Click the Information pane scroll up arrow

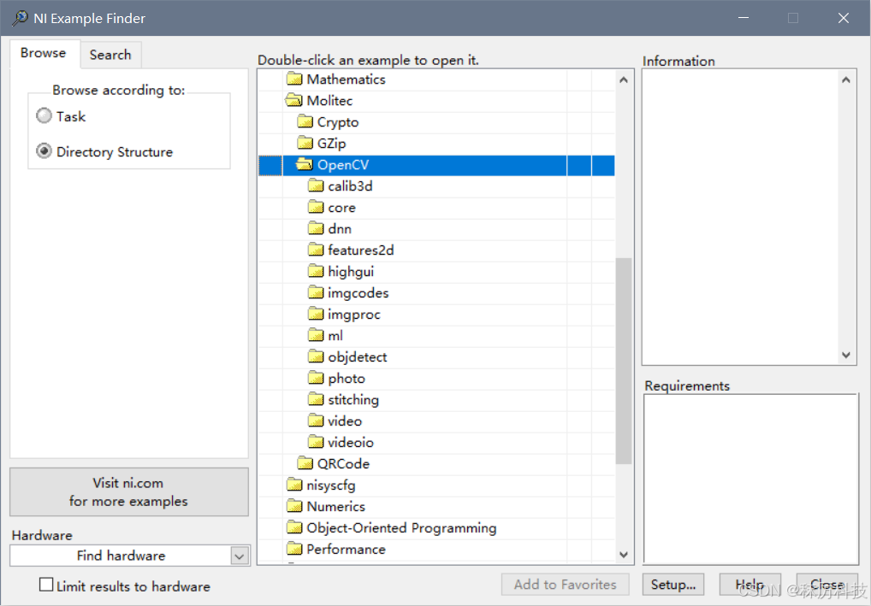[x=846, y=79]
